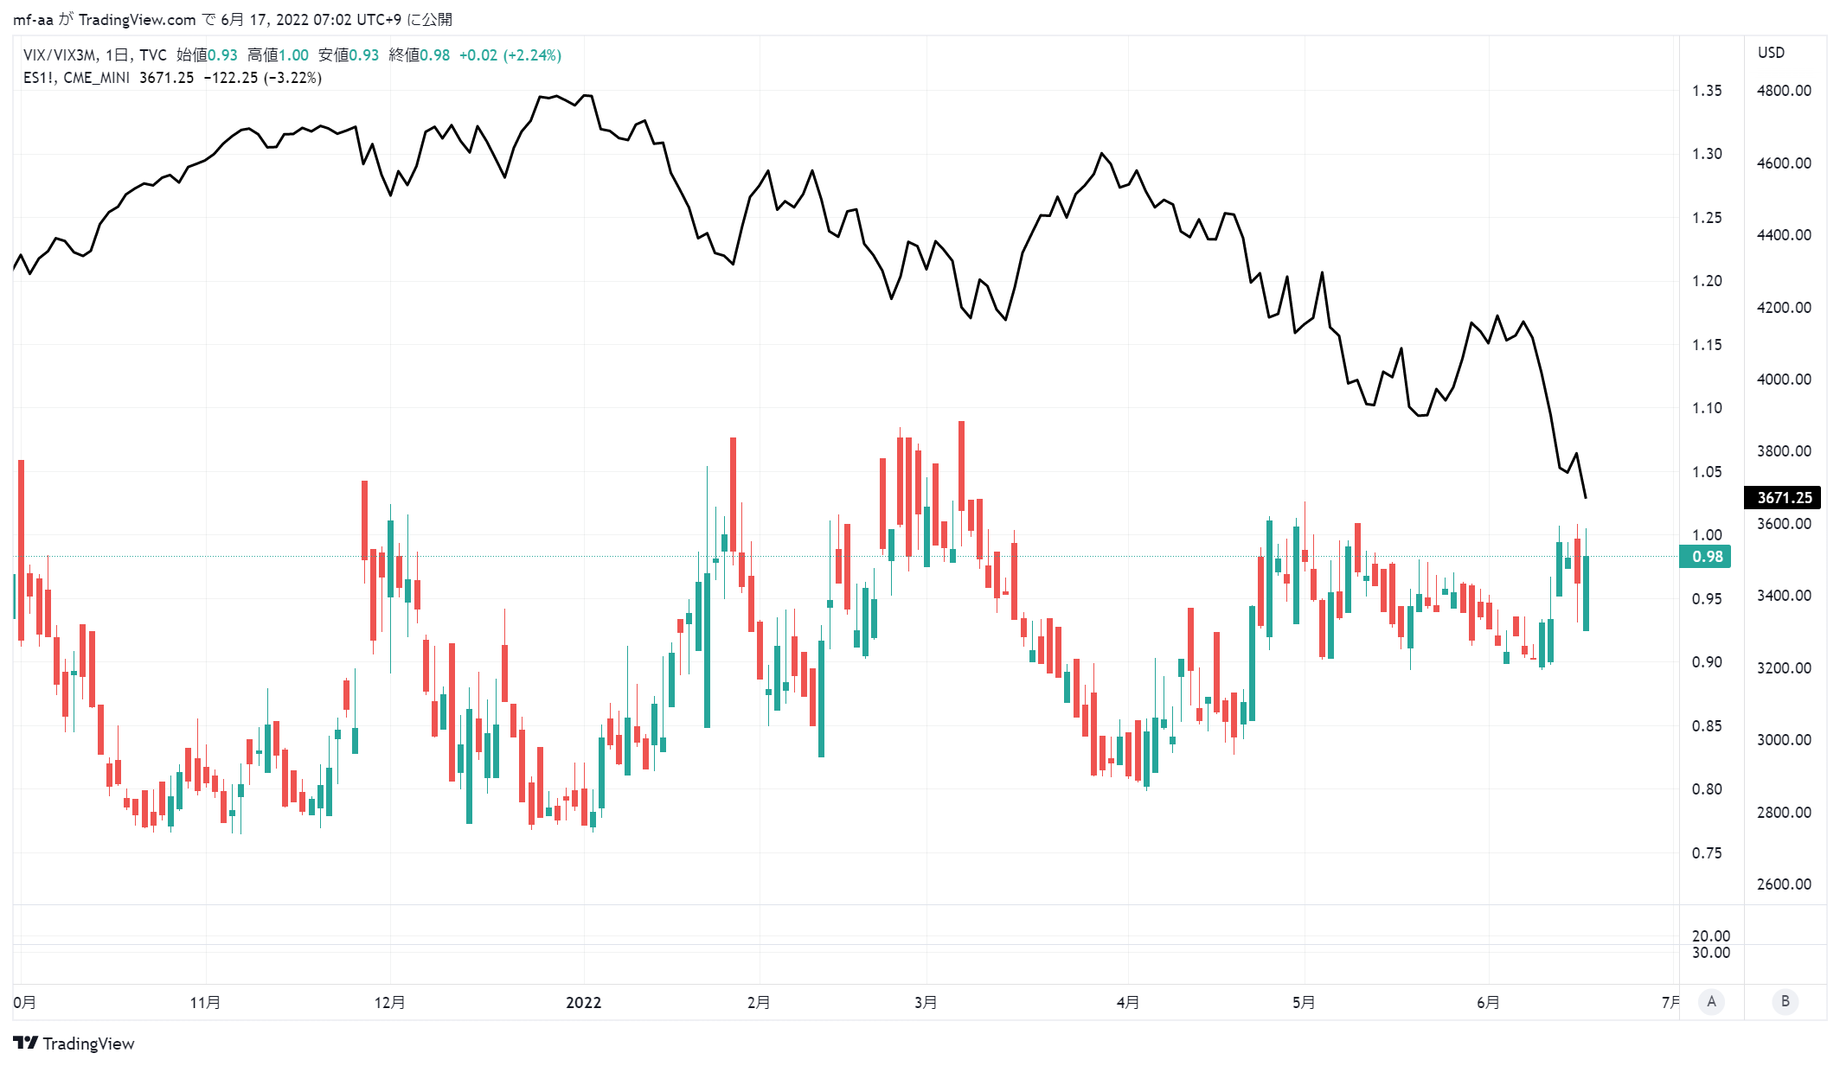Click the VIX/VIX3M symbol legend title

pyautogui.click(x=95, y=55)
